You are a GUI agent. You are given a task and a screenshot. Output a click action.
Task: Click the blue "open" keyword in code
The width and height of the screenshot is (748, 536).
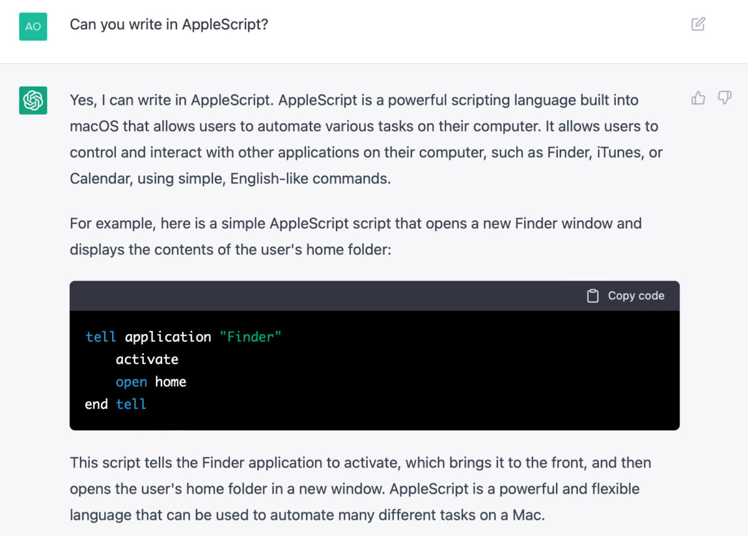[132, 382]
